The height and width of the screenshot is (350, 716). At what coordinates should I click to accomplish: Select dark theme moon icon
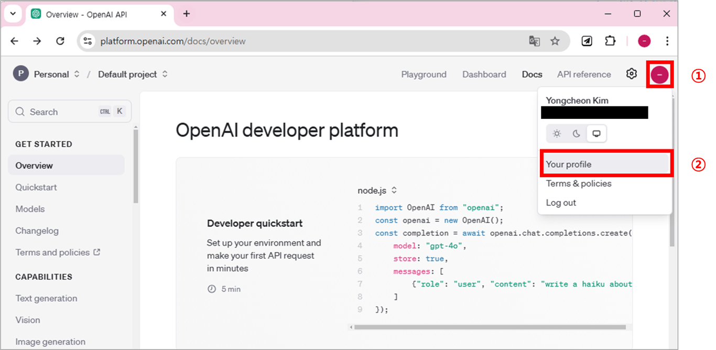576,134
